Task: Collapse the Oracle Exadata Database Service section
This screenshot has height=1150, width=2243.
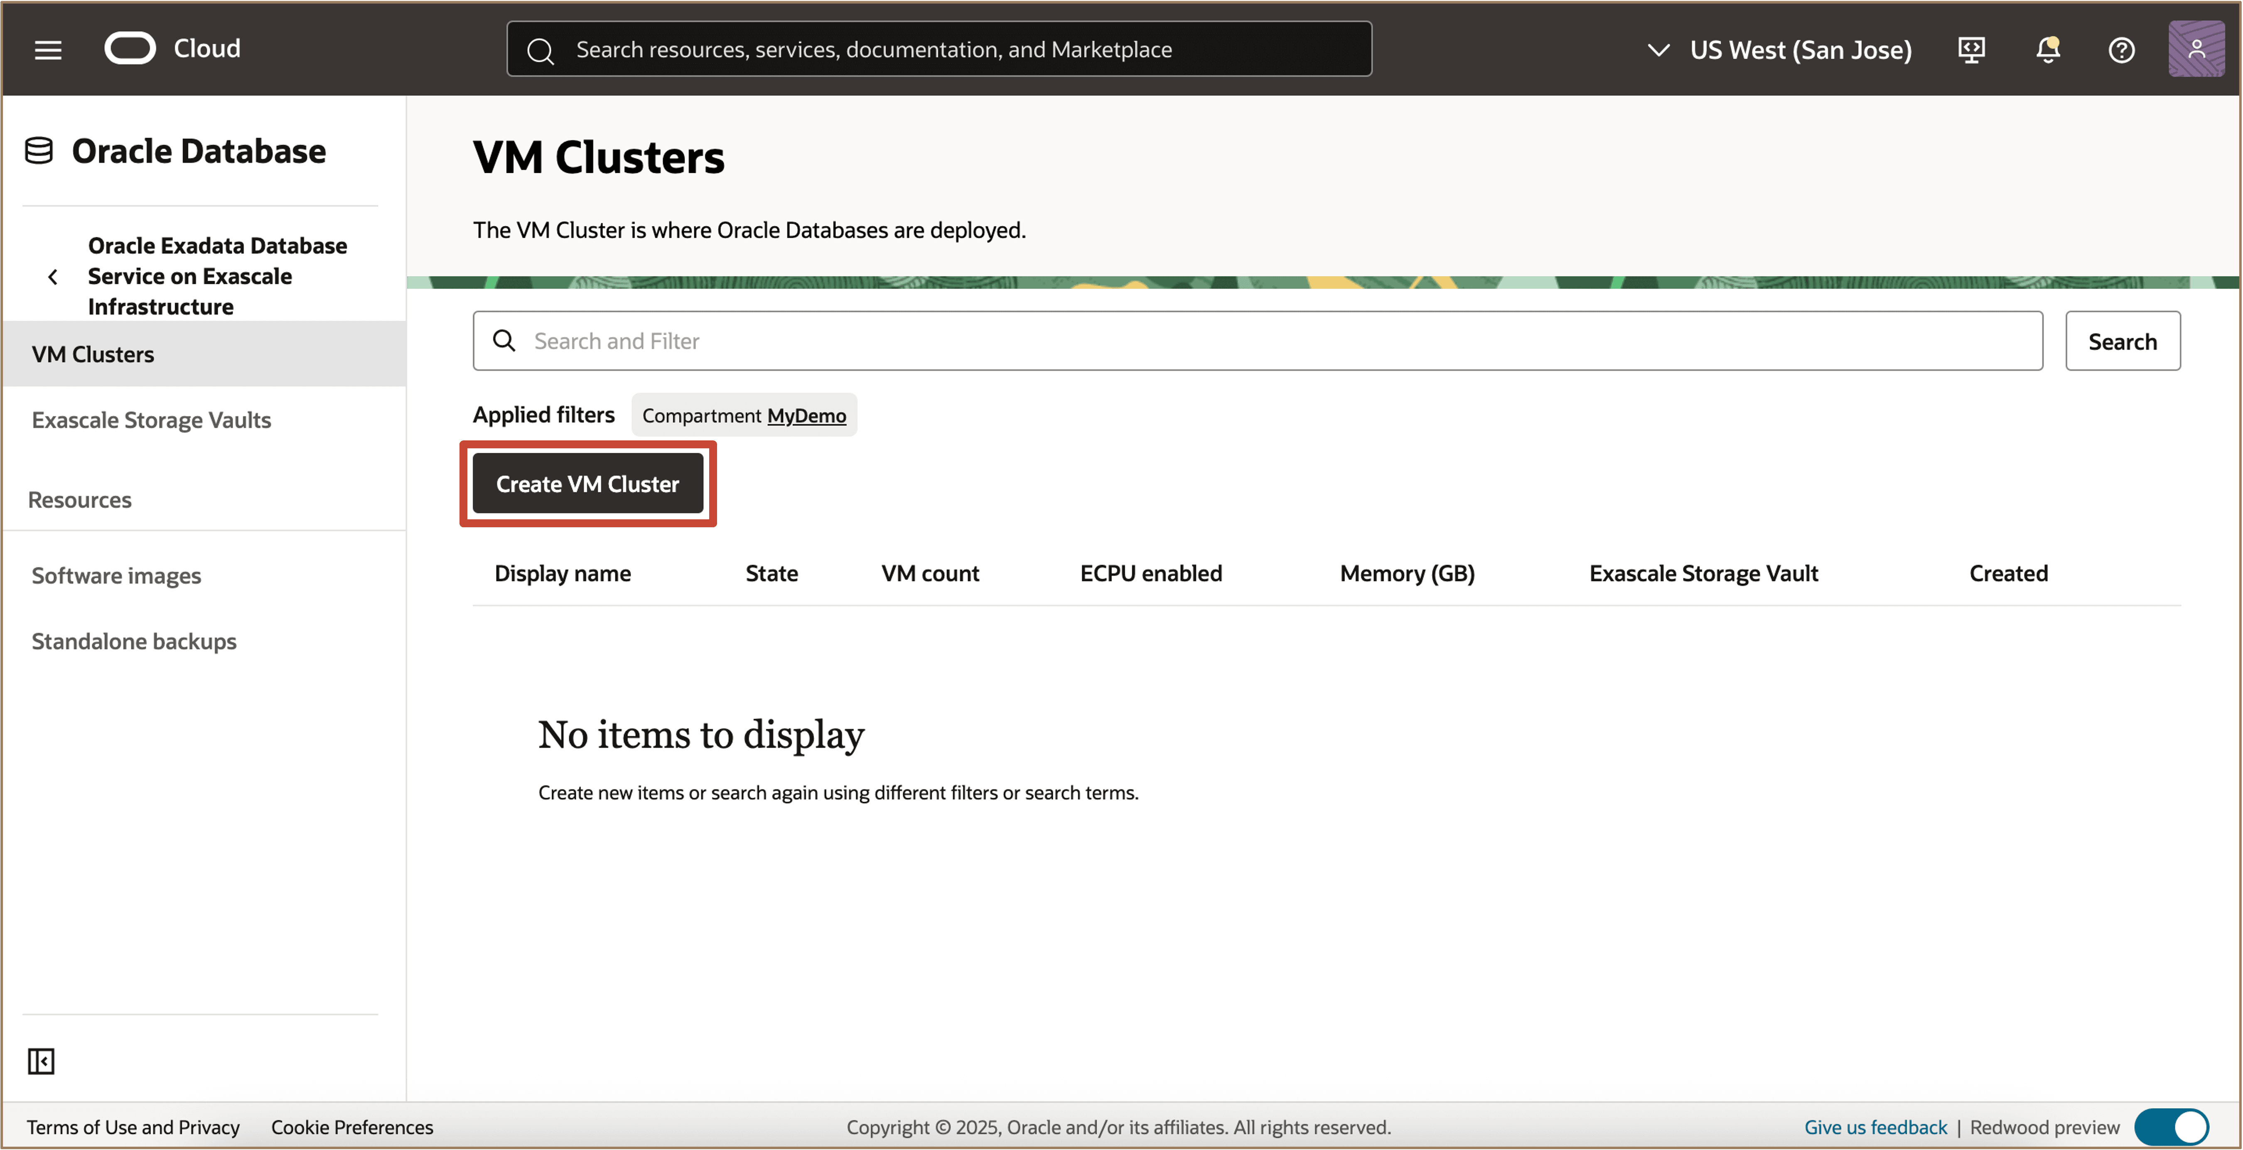Action: (53, 276)
